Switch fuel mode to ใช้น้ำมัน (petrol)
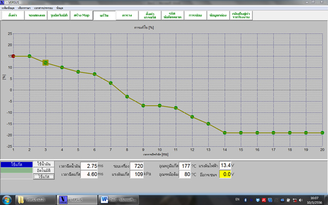Viewport: 328px width, 205px height. click(44, 164)
